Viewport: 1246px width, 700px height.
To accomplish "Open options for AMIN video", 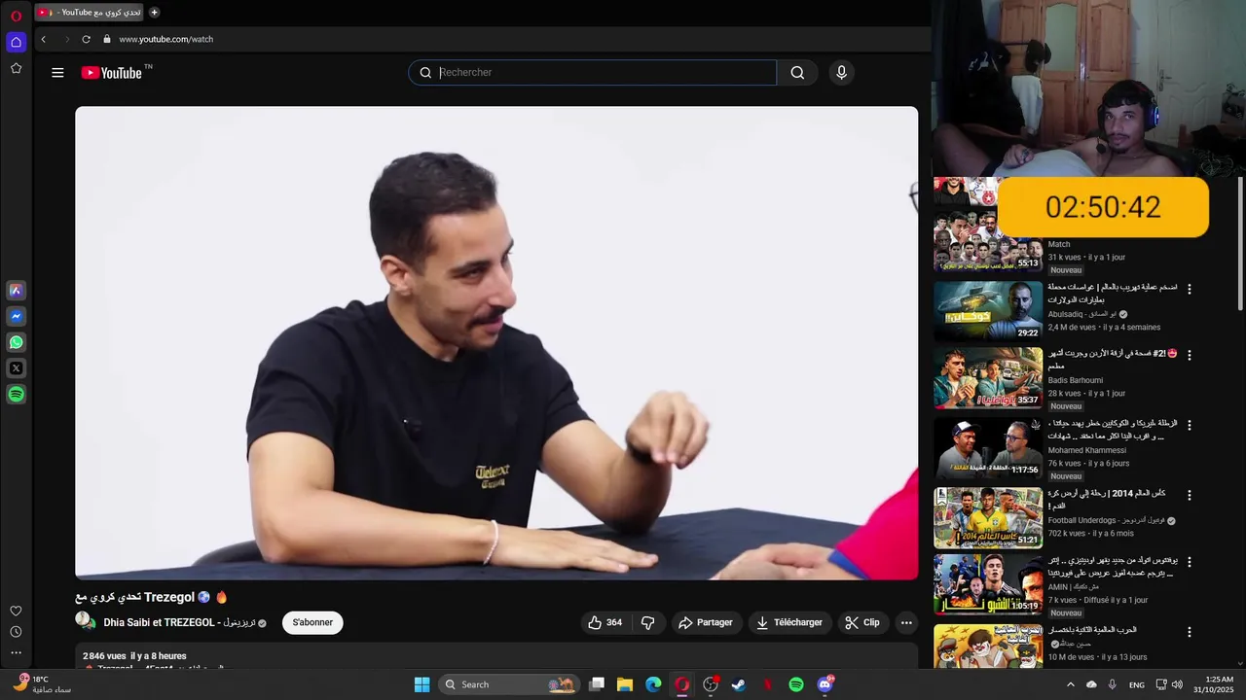I will pos(1189,562).
